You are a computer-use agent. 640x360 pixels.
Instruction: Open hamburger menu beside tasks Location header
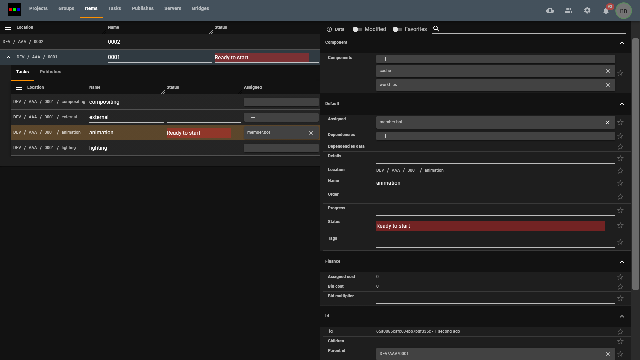(19, 88)
